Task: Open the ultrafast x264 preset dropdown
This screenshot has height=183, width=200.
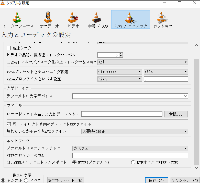Action: 119,72
